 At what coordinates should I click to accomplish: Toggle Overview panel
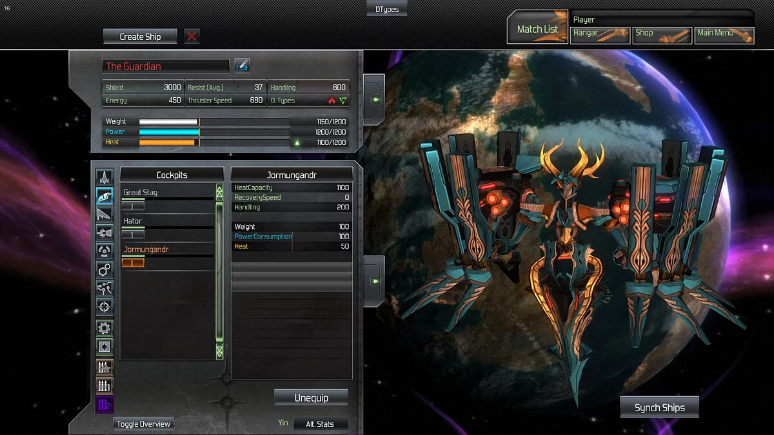[x=143, y=424]
